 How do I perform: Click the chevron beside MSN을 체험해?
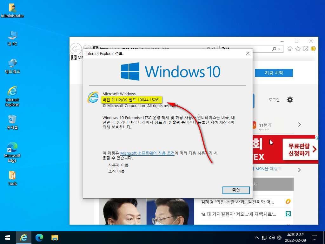(x=299, y=170)
